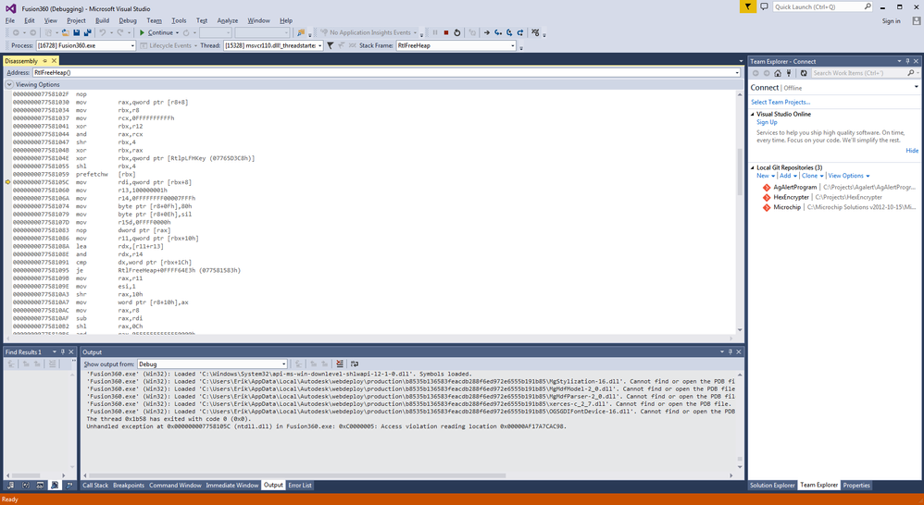Click the Search Work Items field
Image resolution: width=924 pixels, height=505 pixels.
click(858, 73)
